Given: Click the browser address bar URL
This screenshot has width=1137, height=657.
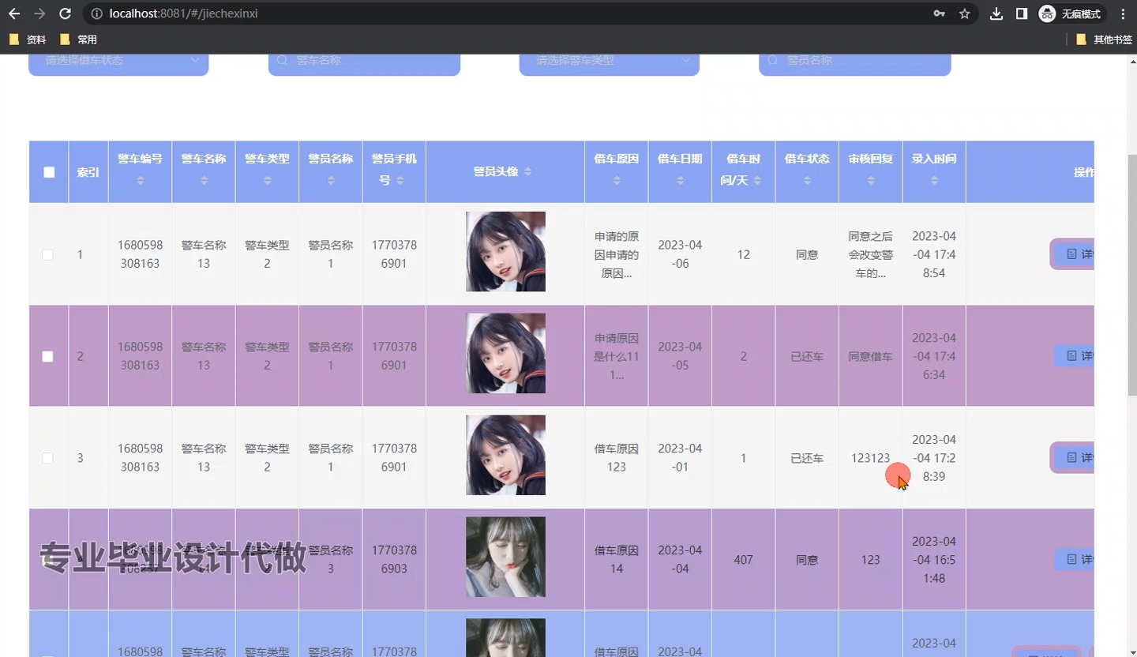Looking at the screenshot, I should coord(183,13).
